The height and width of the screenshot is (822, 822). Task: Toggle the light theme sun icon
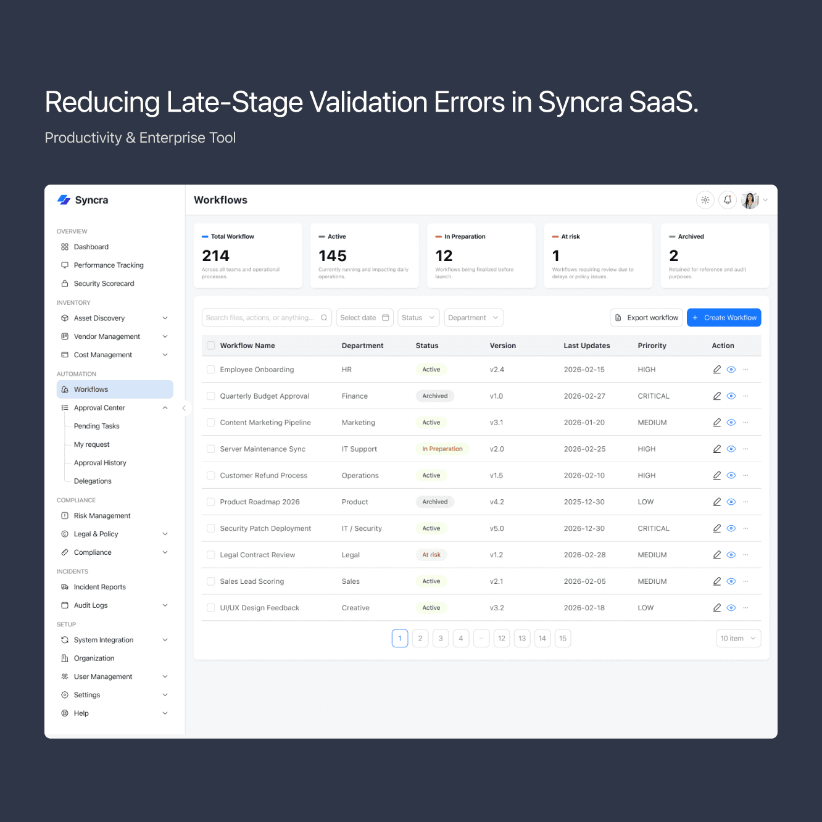click(x=705, y=200)
